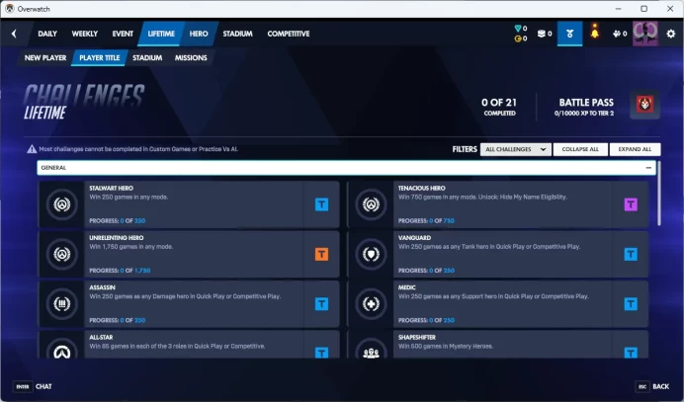
Task: Click the Stalwart Hero challenge title
Action: pyautogui.click(x=112, y=188)
